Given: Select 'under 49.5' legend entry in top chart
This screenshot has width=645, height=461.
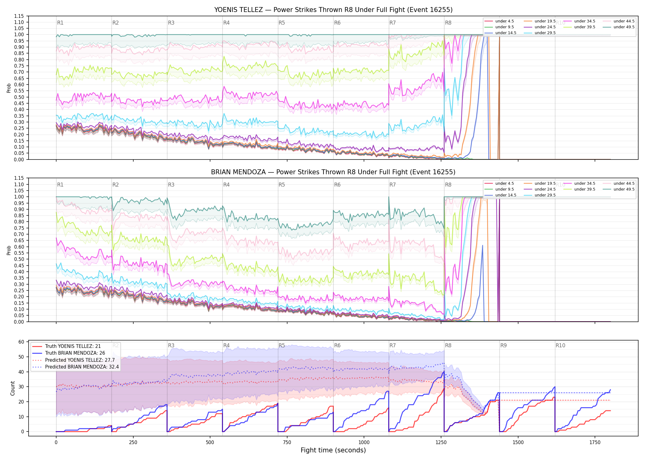Looking at the screenshot, I should pos(619,27).
